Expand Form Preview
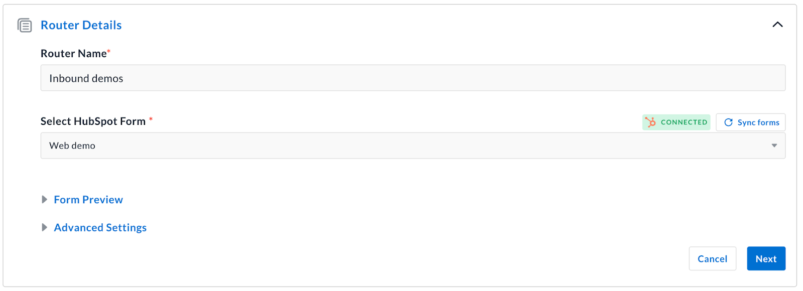 (88, 199)
